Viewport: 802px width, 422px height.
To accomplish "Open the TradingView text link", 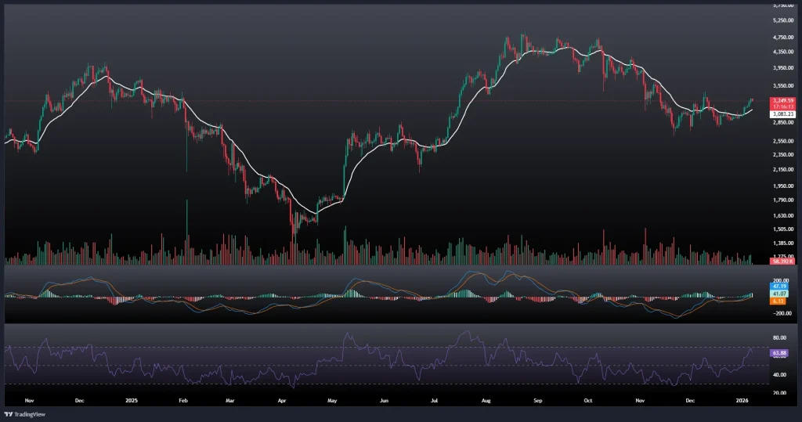I will (27, 414).
